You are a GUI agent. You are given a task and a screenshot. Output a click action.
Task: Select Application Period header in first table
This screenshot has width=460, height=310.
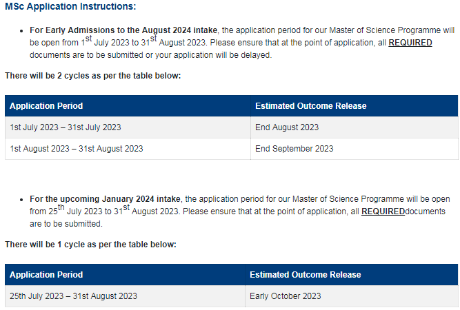click(x=46, y=106)
